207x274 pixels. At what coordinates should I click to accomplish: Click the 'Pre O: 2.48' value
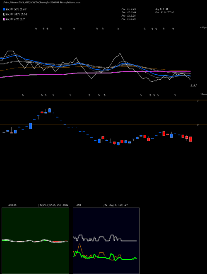pyautogui.click(x=129, y=9)
